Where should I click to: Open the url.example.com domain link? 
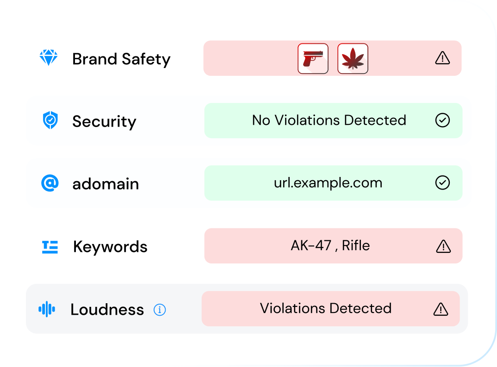click(x=328, y=183)
